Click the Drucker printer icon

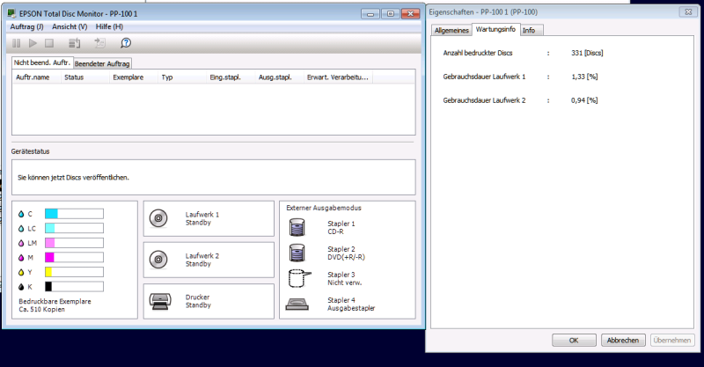click(x=160, y=301)
